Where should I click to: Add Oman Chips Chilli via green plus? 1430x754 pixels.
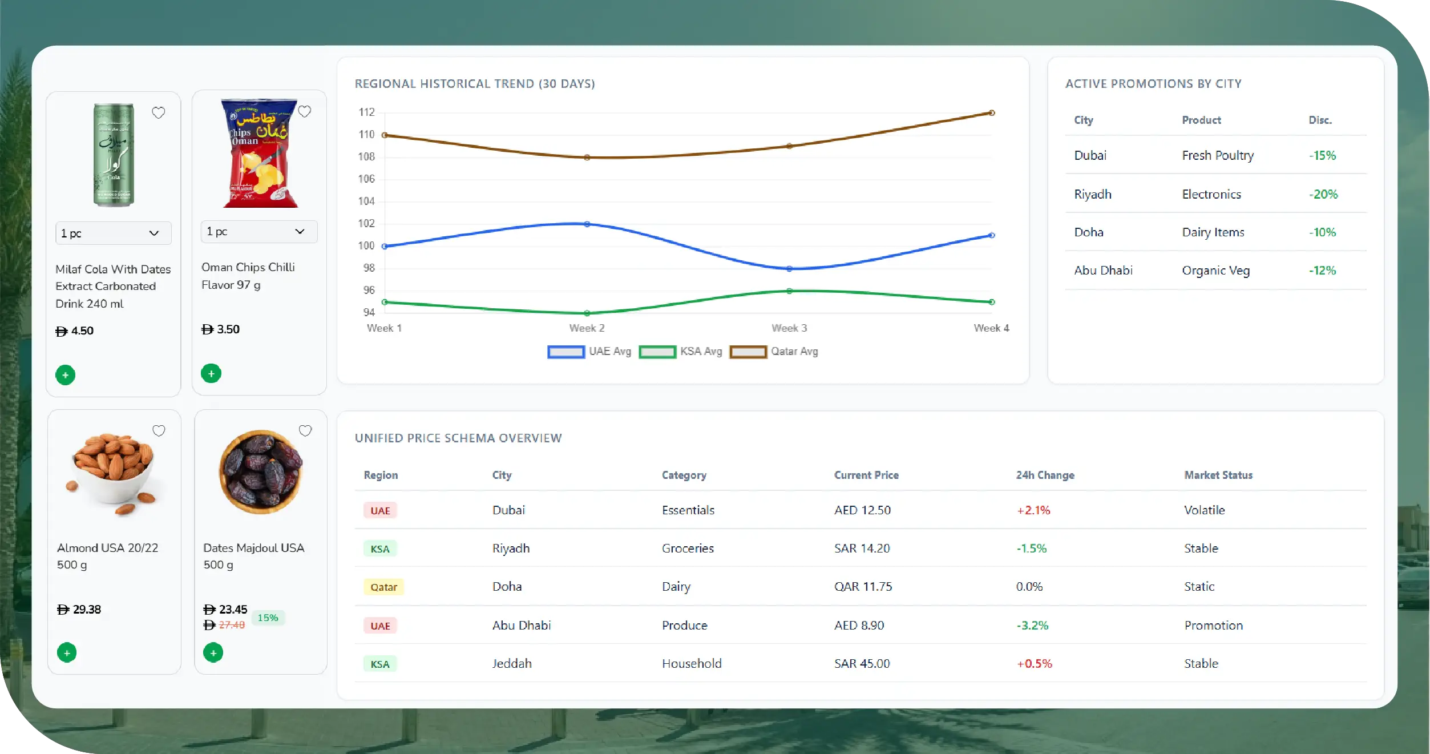point(211,373)
